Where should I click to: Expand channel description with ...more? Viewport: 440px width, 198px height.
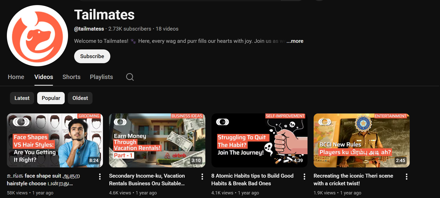tap(295, 41)
